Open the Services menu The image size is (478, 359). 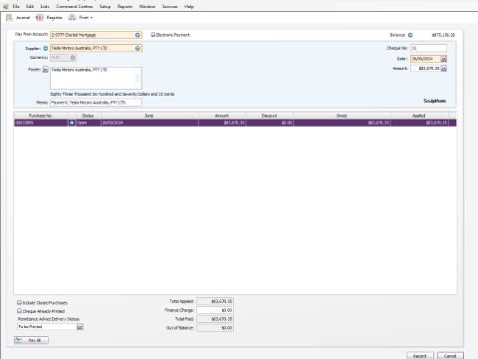pos(169,6)
